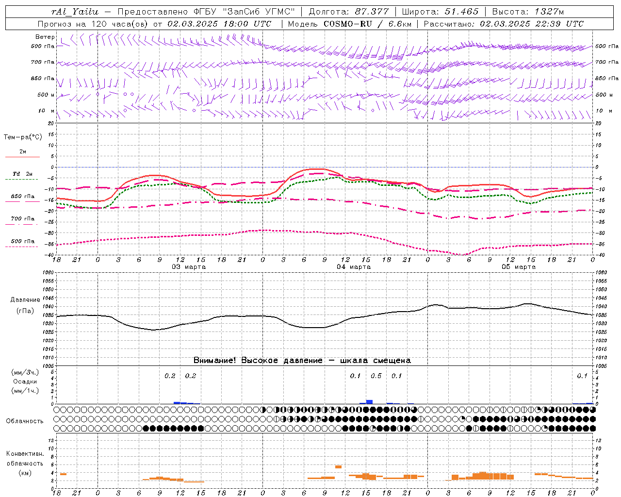
Task: Click the (км) convective cloud unit label
Action: 25,472
